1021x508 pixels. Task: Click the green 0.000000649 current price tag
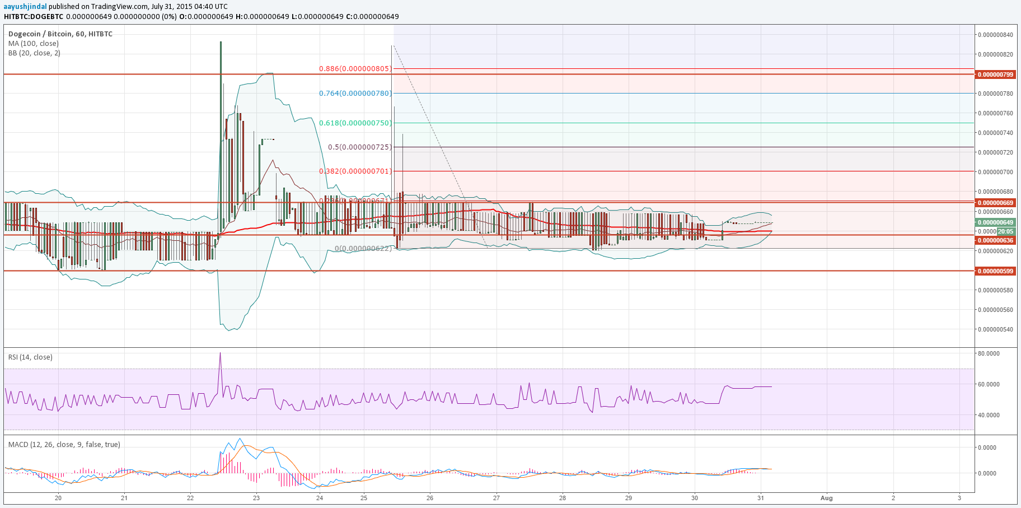tap(995, 222)
